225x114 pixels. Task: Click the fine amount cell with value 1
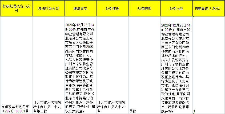(x=209, y=65)
